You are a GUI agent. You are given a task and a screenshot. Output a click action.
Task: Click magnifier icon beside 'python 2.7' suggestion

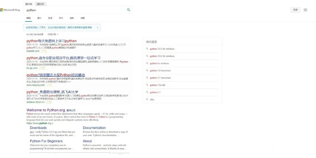(147, 92)
